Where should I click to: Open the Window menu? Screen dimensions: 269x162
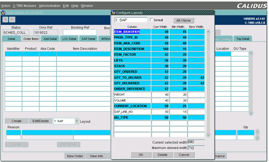tap(87, 6)
